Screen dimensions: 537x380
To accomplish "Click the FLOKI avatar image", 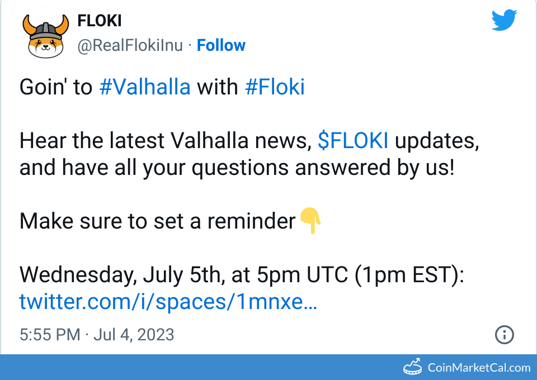I will click(44, 35).
